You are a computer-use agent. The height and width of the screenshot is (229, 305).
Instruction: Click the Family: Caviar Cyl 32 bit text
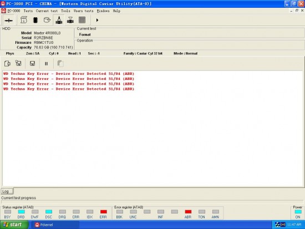click(x=143, y=53)
